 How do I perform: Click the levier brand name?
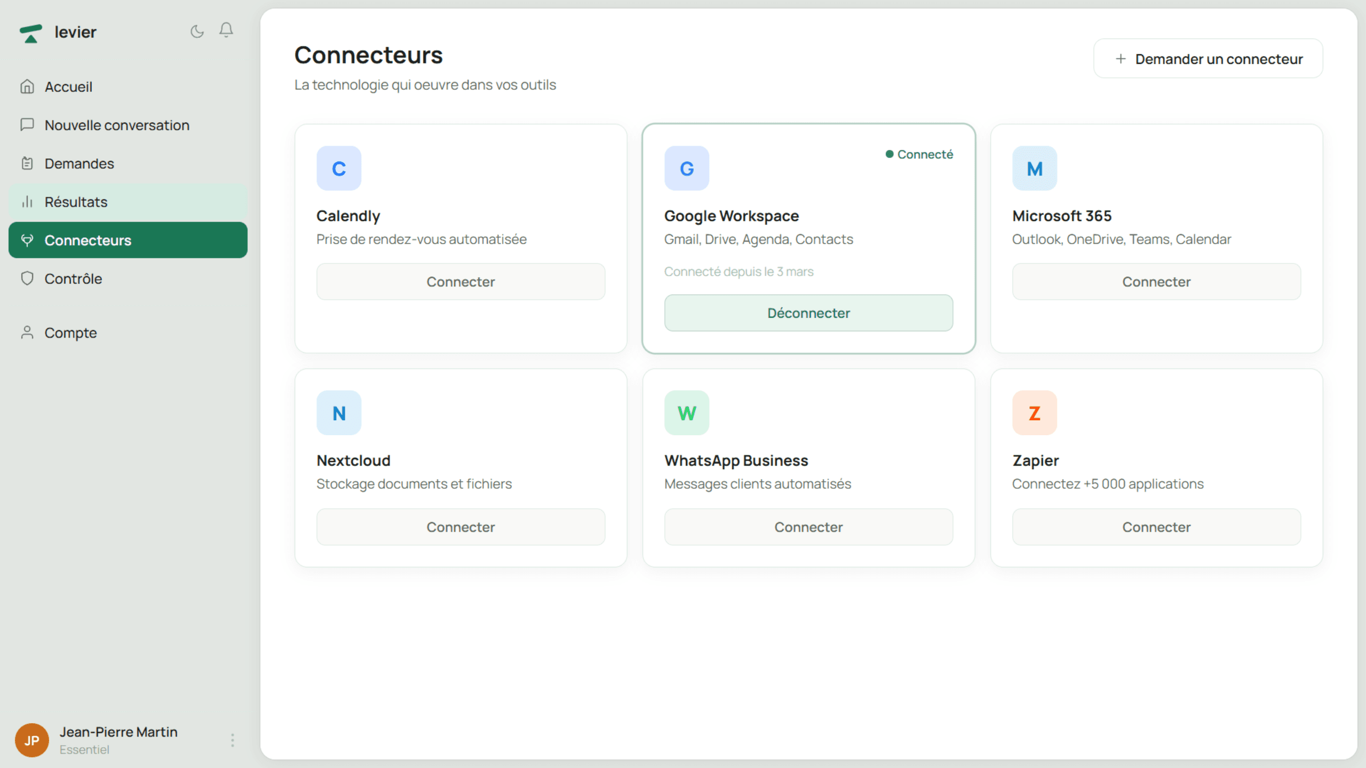[x=75, y=32]
